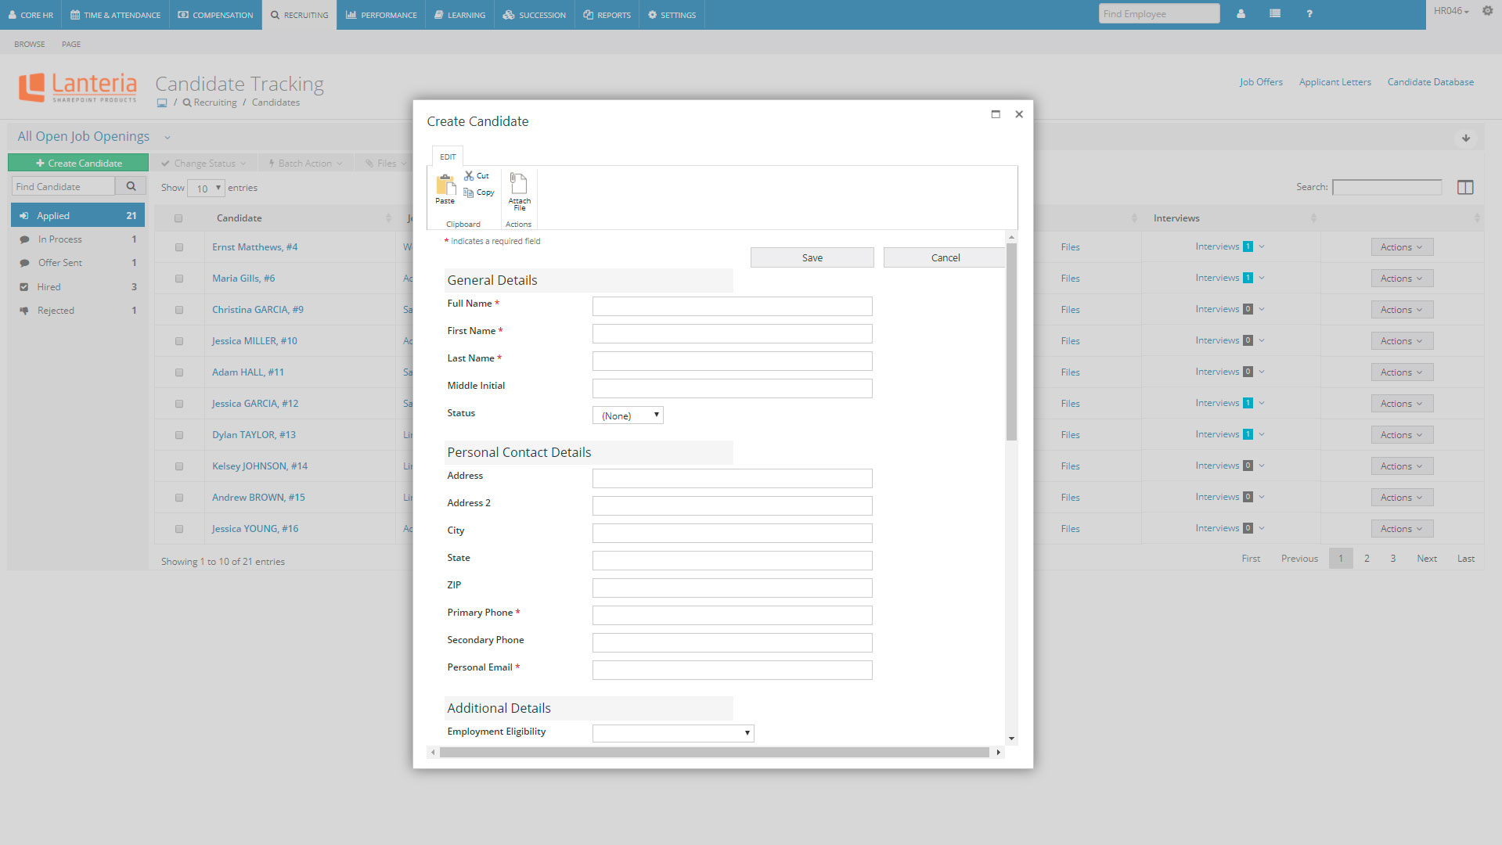The height and width of the screenshot is (845, 1502).
Task: Go to page 2 of candidates
Action: pos(1367,559)
